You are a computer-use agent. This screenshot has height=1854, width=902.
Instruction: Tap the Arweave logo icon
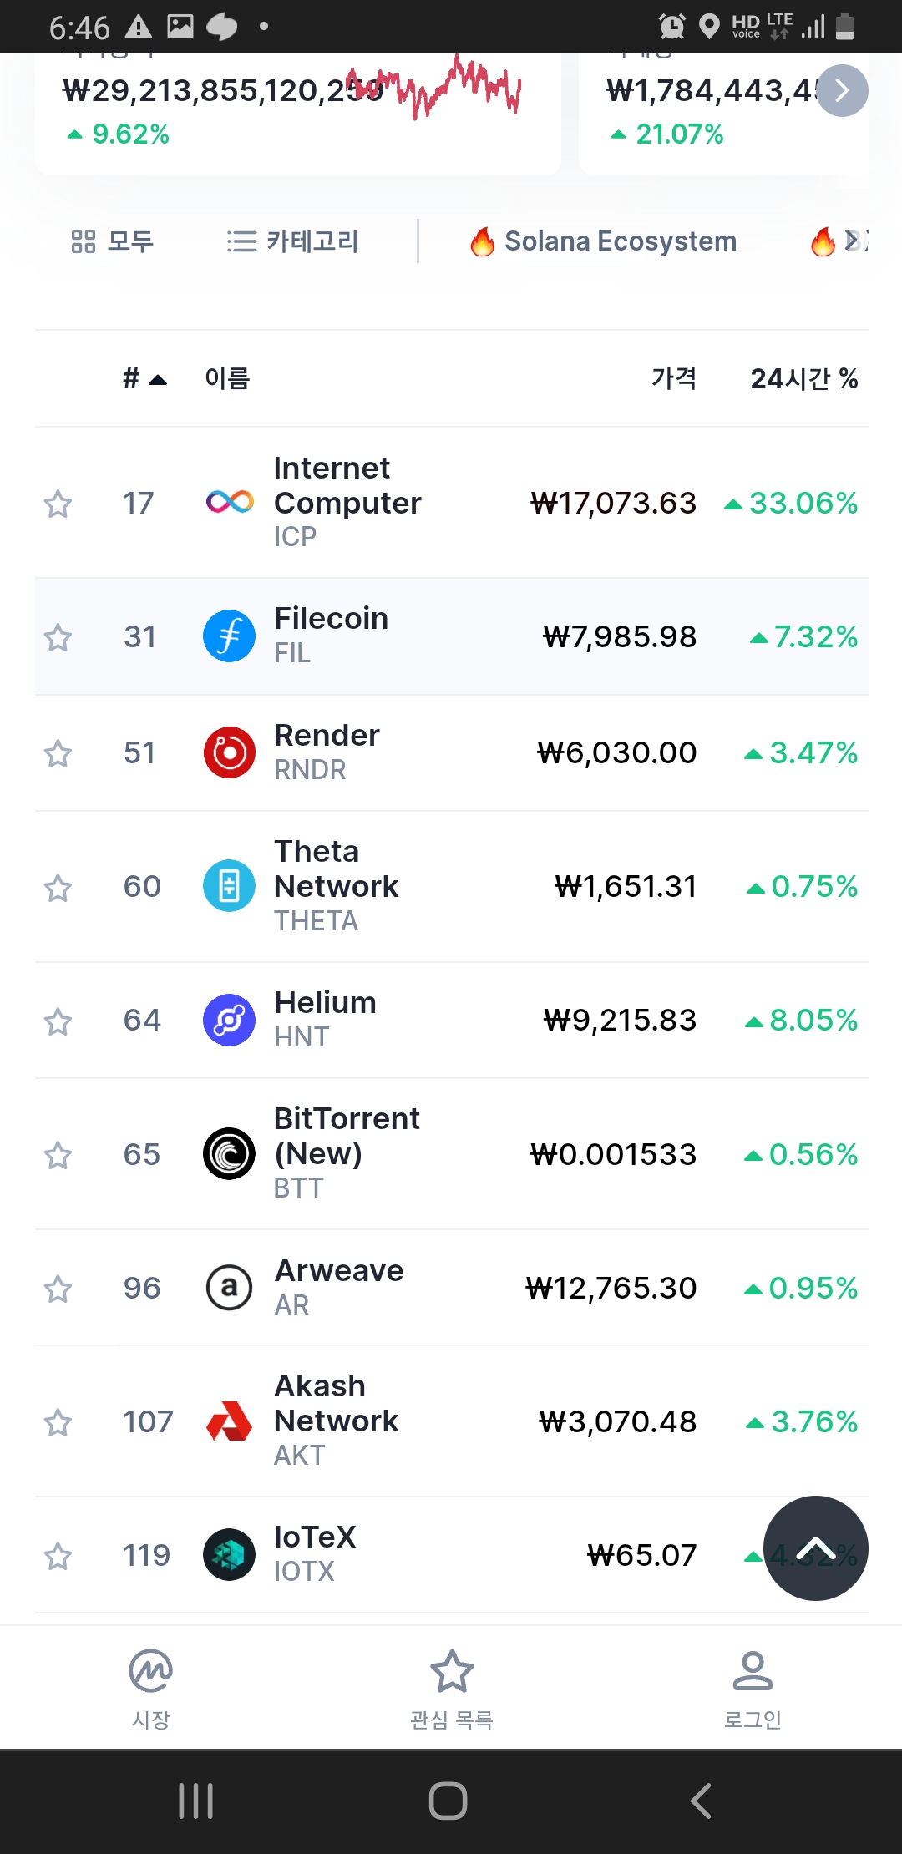pos(230,1288)
